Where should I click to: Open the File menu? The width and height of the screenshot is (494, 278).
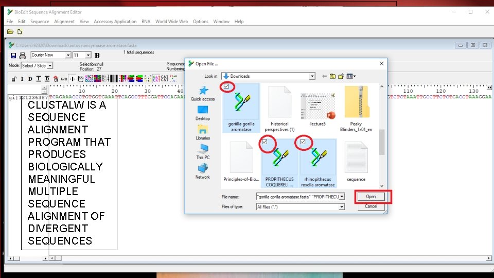pos(10,22)
